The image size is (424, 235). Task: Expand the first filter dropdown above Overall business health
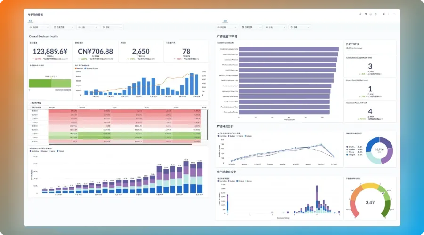38,27
